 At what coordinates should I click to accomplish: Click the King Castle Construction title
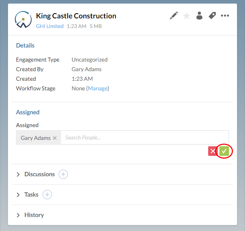pos(76,16)
